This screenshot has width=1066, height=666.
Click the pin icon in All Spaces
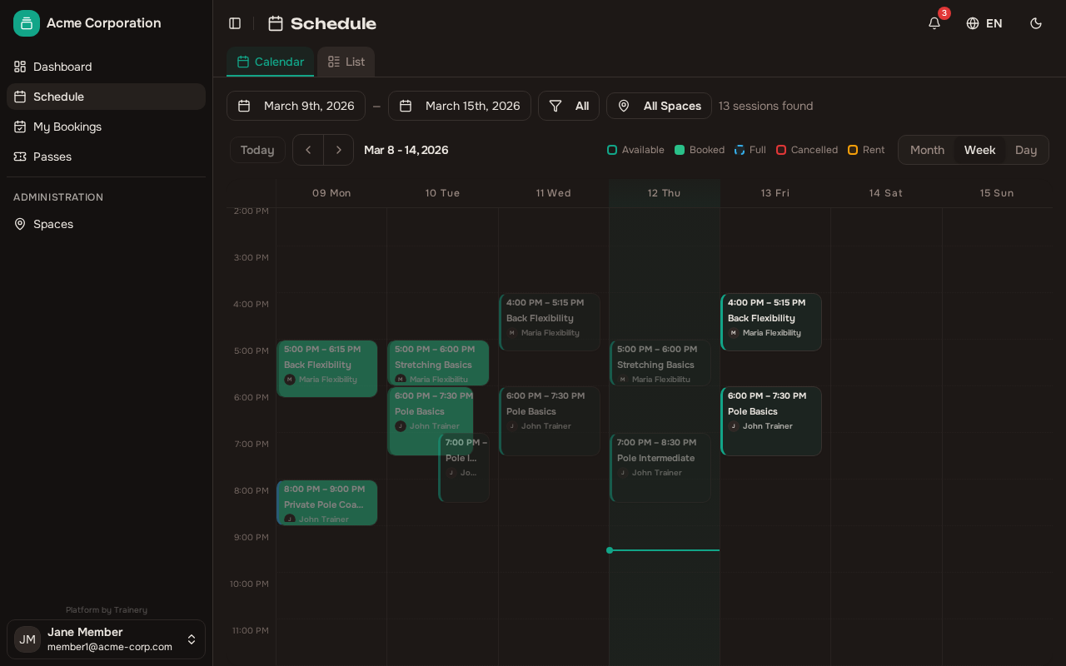tap(624, 106)
